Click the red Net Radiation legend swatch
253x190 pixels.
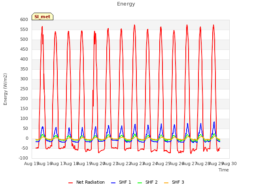[70, 183]
